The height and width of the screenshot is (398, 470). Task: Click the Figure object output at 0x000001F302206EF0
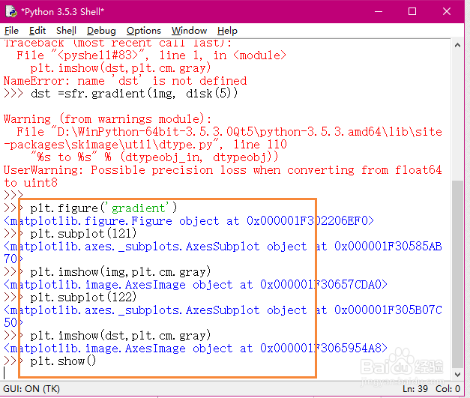(189, 221)
